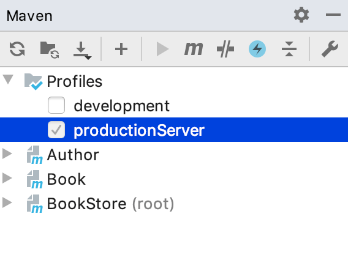Open Maven Settings wrench icon
Image resolution: width=348 pixels, height=263 pixels.
330,49
